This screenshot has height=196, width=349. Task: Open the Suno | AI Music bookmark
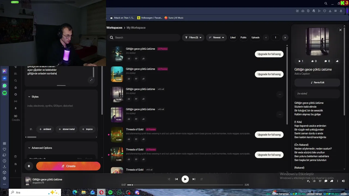174,18
